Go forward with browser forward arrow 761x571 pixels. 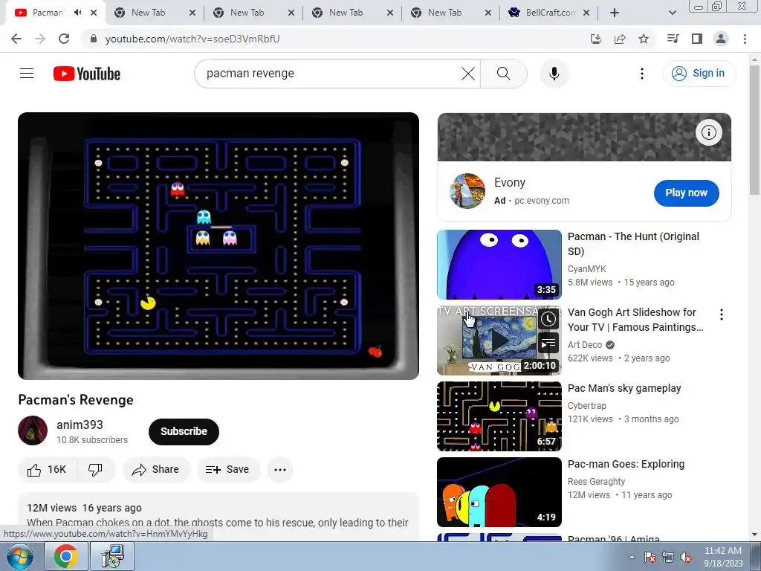point(40,39)
